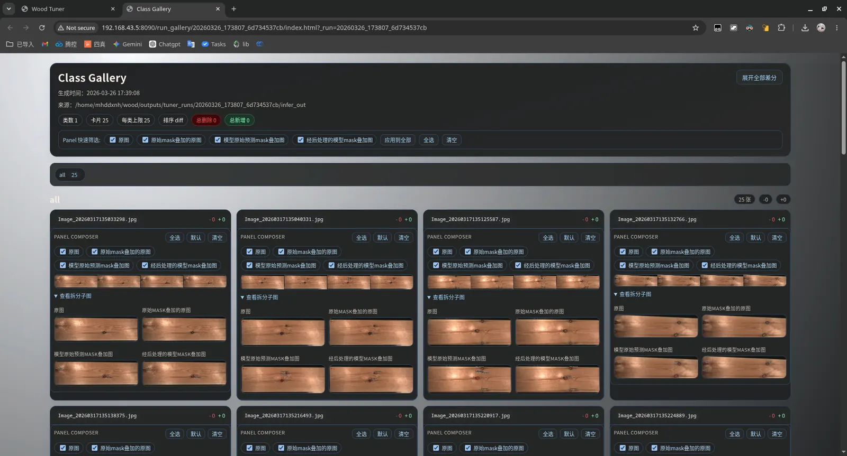Open 经后处理的模型MASK叠加图 thumbnail of Image_20260317135040331.jpg
This screenshot has height=456, width=847.
pos(371,379)
